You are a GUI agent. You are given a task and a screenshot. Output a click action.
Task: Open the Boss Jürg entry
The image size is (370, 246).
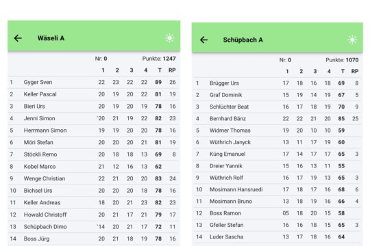coord(94,238)
